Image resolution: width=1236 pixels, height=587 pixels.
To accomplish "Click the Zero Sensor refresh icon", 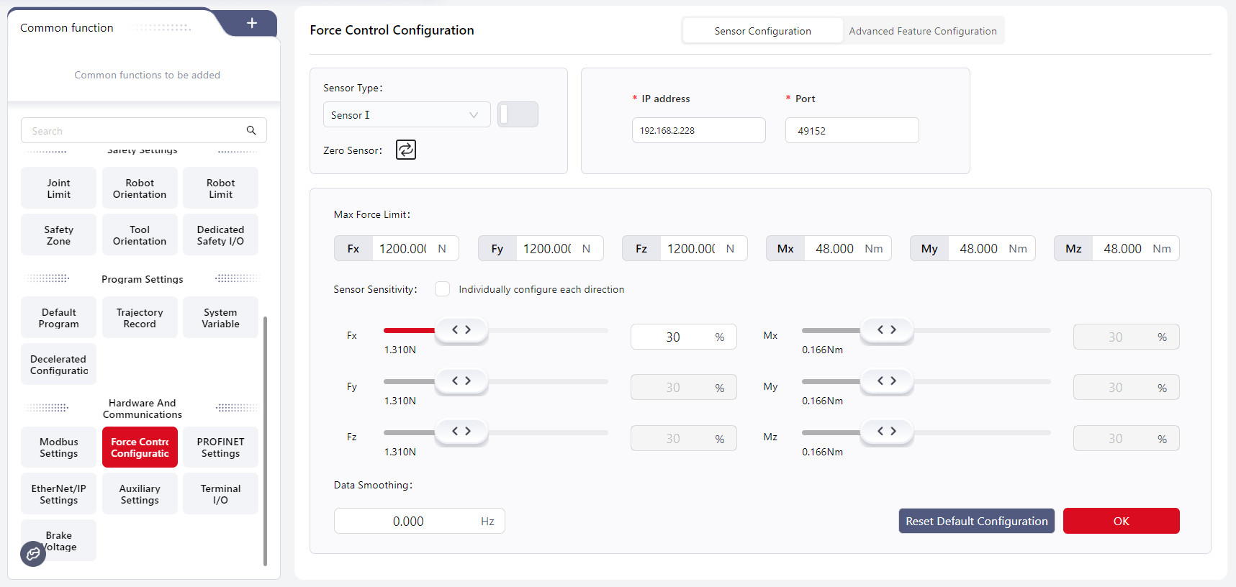I will (406, 150).
